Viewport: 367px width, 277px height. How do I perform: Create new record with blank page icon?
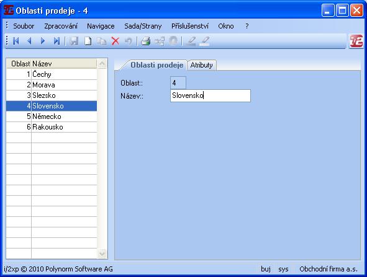pos(88,42)
